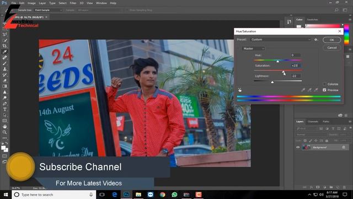Open the Sample Size dropdown
353x199 pixels.
click(x=48, y=10)
